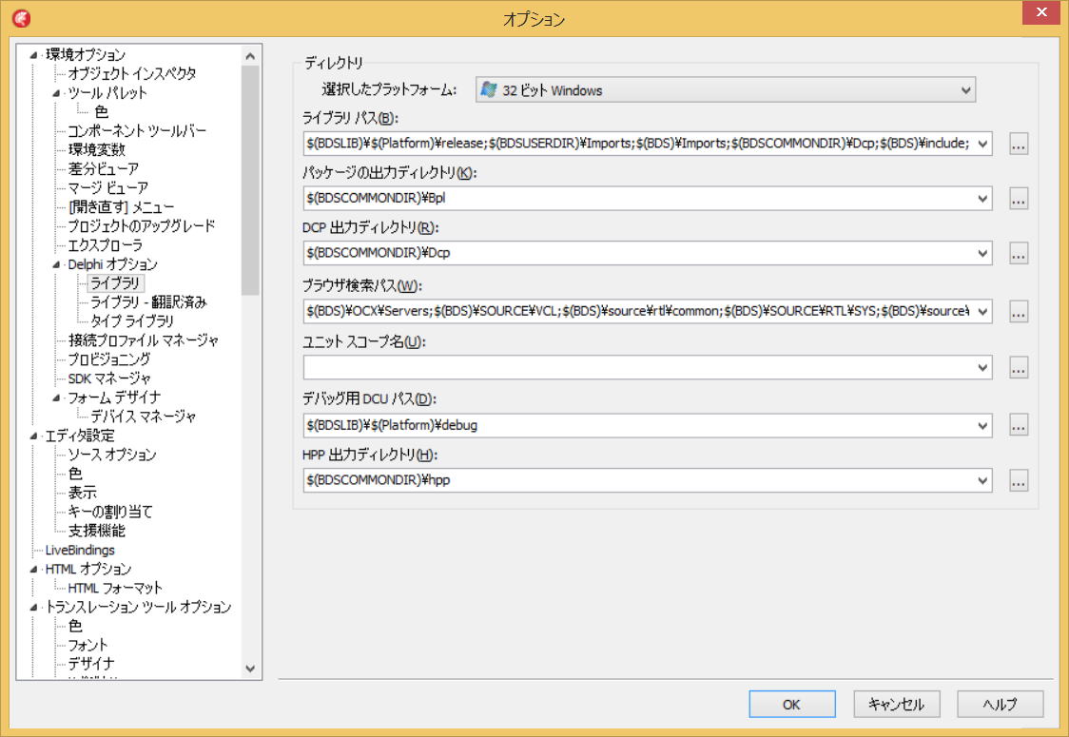Collapse the Delphi オプション tree node

coord(56,264)
